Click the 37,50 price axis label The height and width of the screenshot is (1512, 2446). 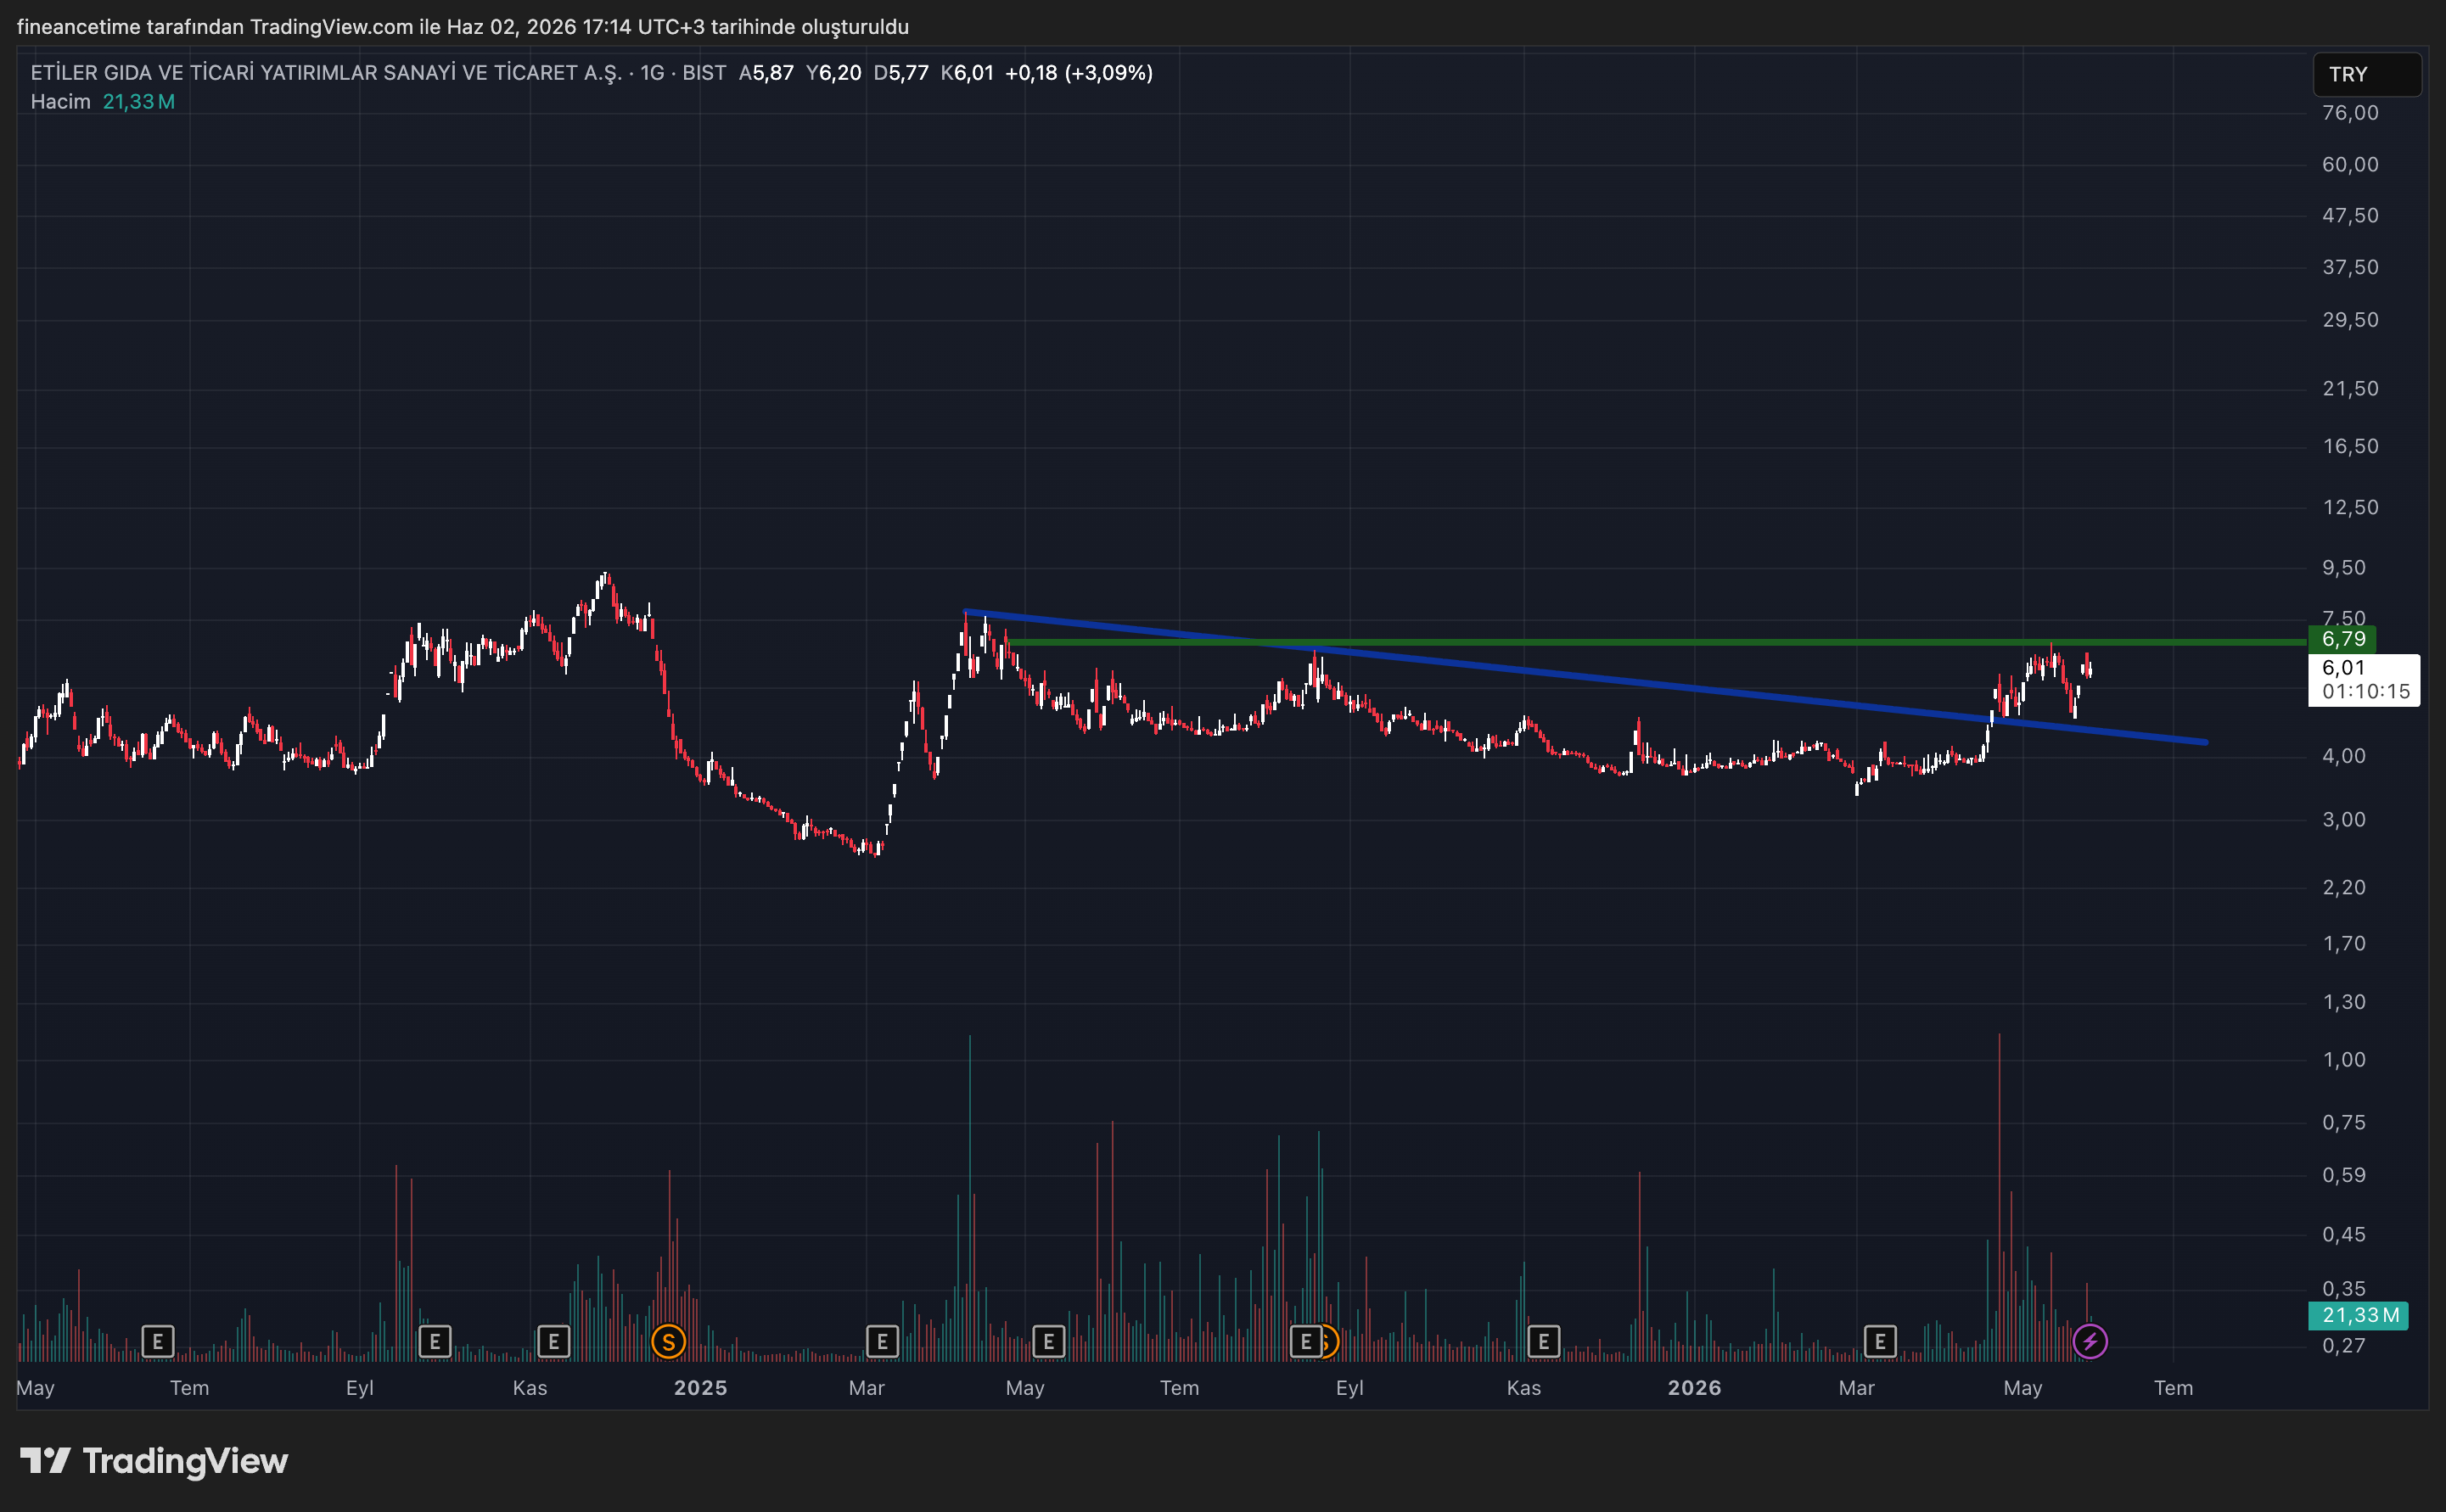coord(2350,268)
